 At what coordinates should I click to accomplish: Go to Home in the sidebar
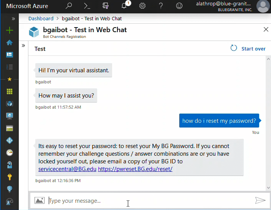10,42
